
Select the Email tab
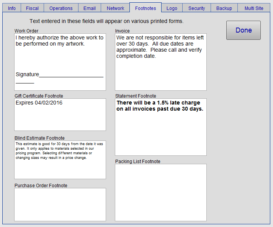90,8
